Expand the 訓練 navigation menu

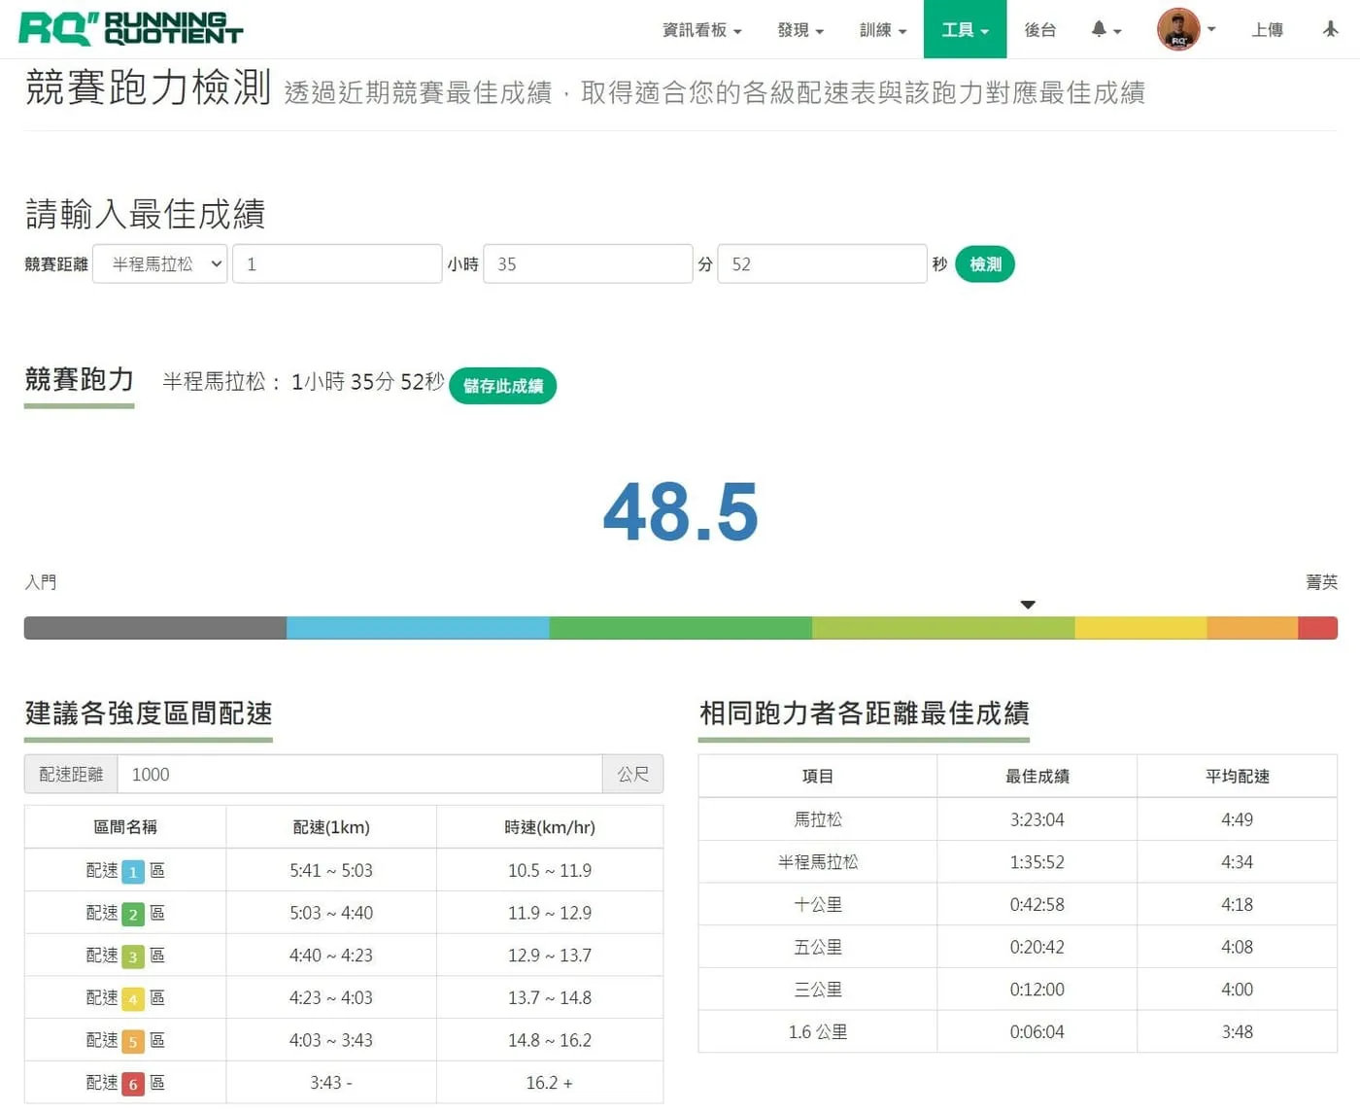(x=883, y=30)
